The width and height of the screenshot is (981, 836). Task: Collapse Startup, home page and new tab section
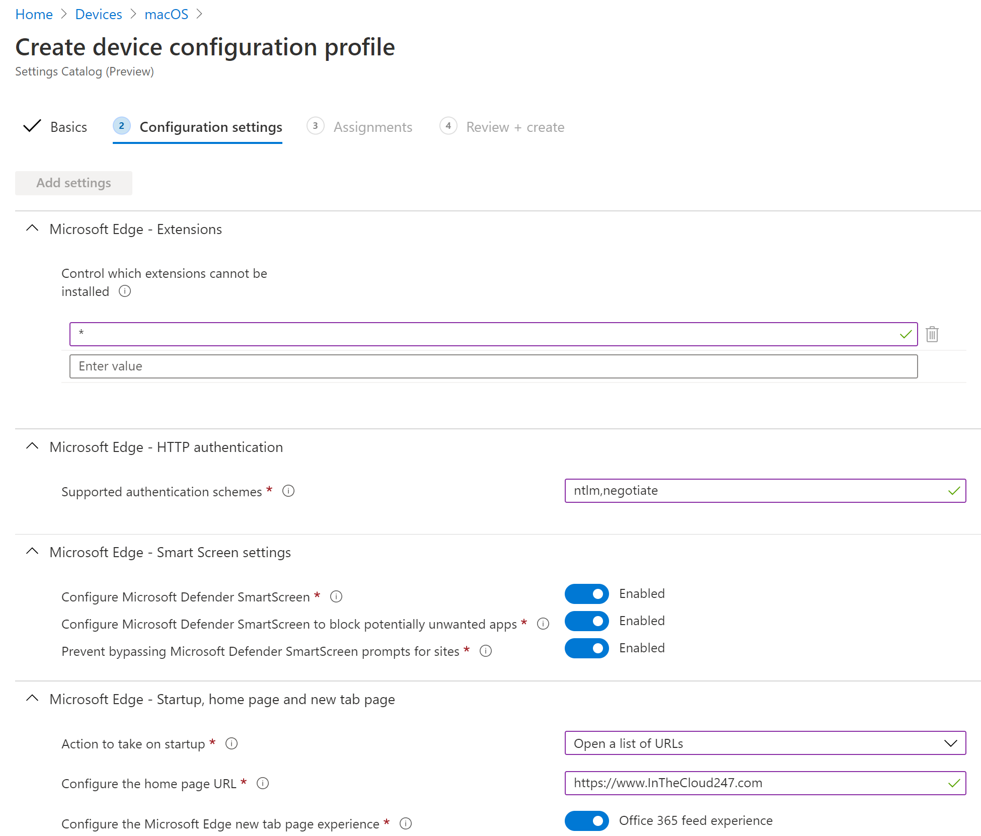point(32,699)
